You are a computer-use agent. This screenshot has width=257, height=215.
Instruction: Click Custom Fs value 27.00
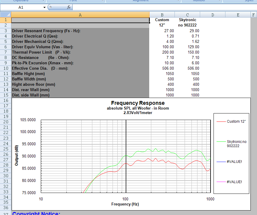(x=162, y=31)
